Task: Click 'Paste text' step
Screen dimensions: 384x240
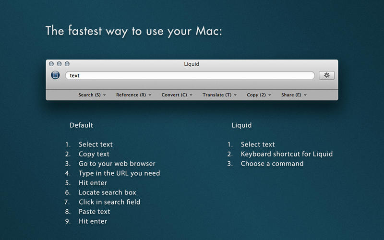Action: (x=94, y=212)
